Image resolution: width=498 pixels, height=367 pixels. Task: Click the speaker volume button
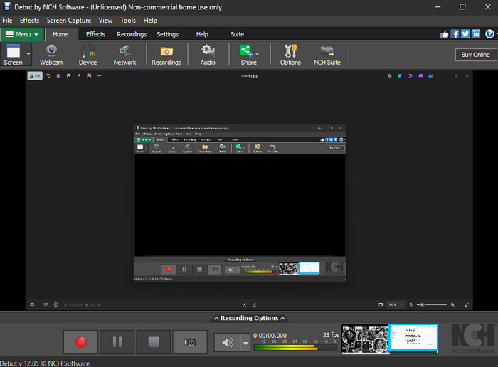[228, 342]
